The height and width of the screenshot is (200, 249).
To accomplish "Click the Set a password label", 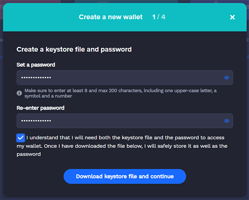I will tap(36, 65).
